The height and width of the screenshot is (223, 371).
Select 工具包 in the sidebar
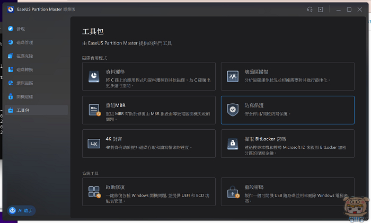tap(23, 110)
